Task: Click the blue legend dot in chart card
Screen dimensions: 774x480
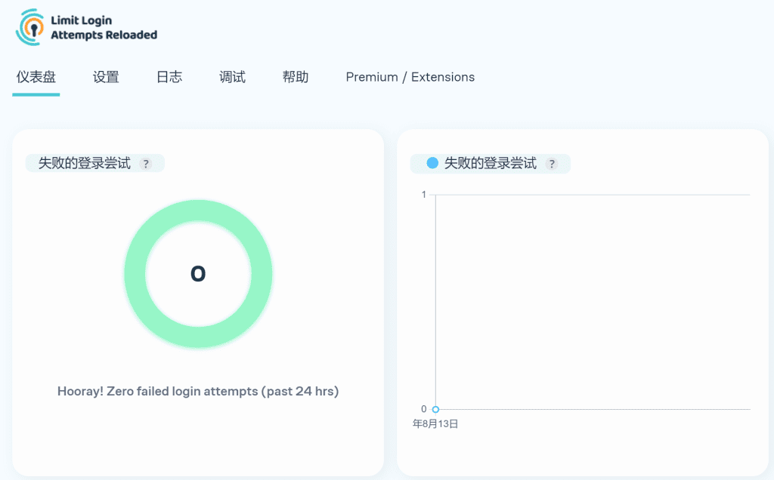Action: (x=432, y=163)
